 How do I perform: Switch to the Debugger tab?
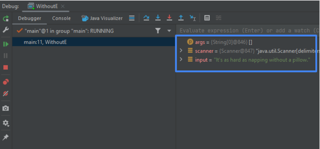(x=30, y=18)
